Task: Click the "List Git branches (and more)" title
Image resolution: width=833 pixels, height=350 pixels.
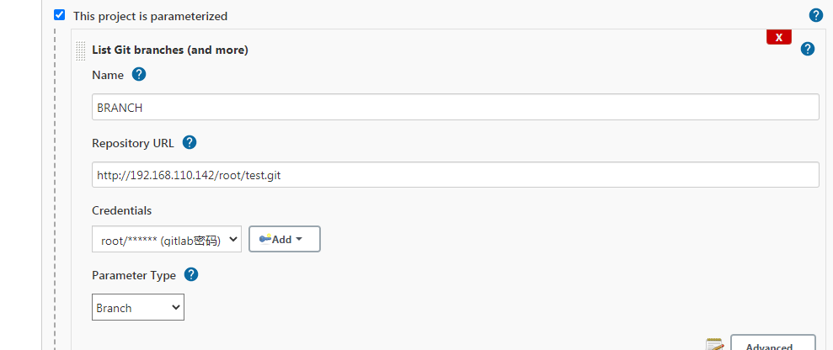Action: click(x=170, y=50)
